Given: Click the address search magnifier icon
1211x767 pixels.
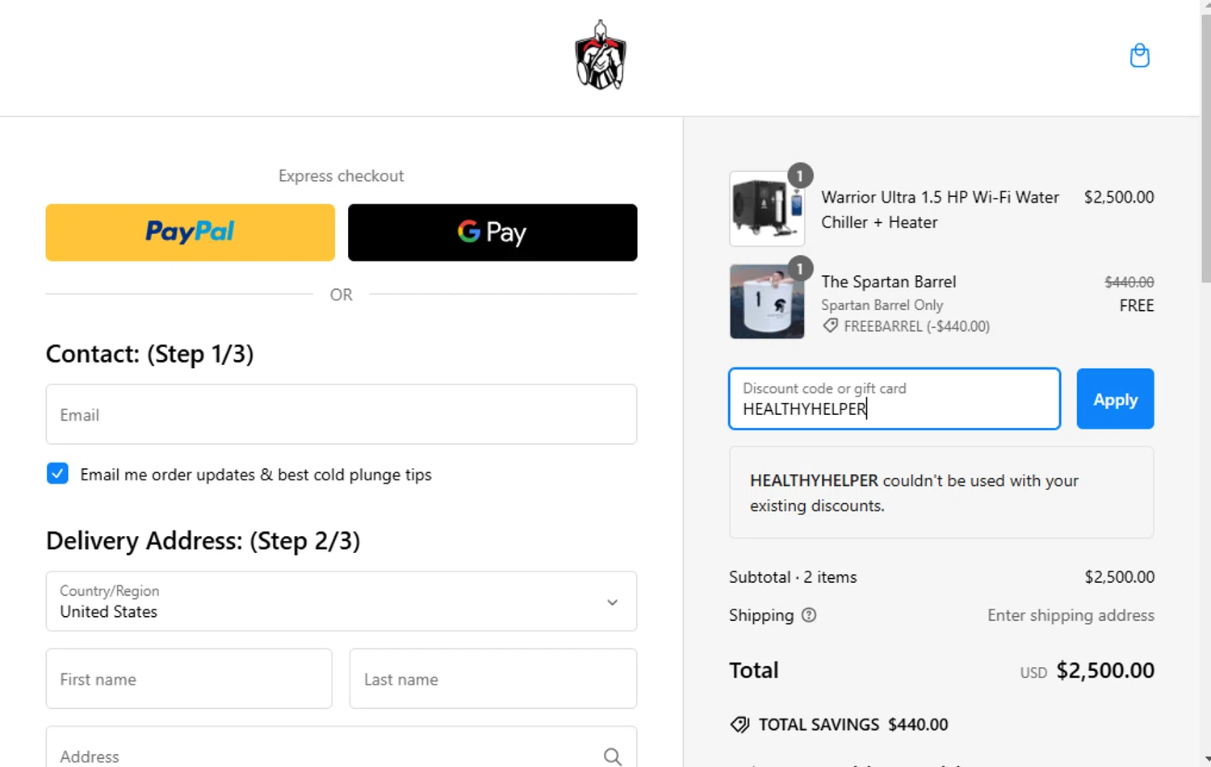Looking at the screenshot, I should point(613,757).
